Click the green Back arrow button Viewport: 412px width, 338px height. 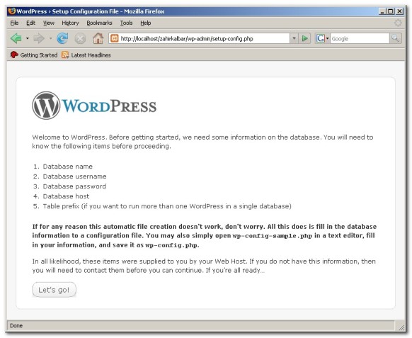click(x=16, y=38)
